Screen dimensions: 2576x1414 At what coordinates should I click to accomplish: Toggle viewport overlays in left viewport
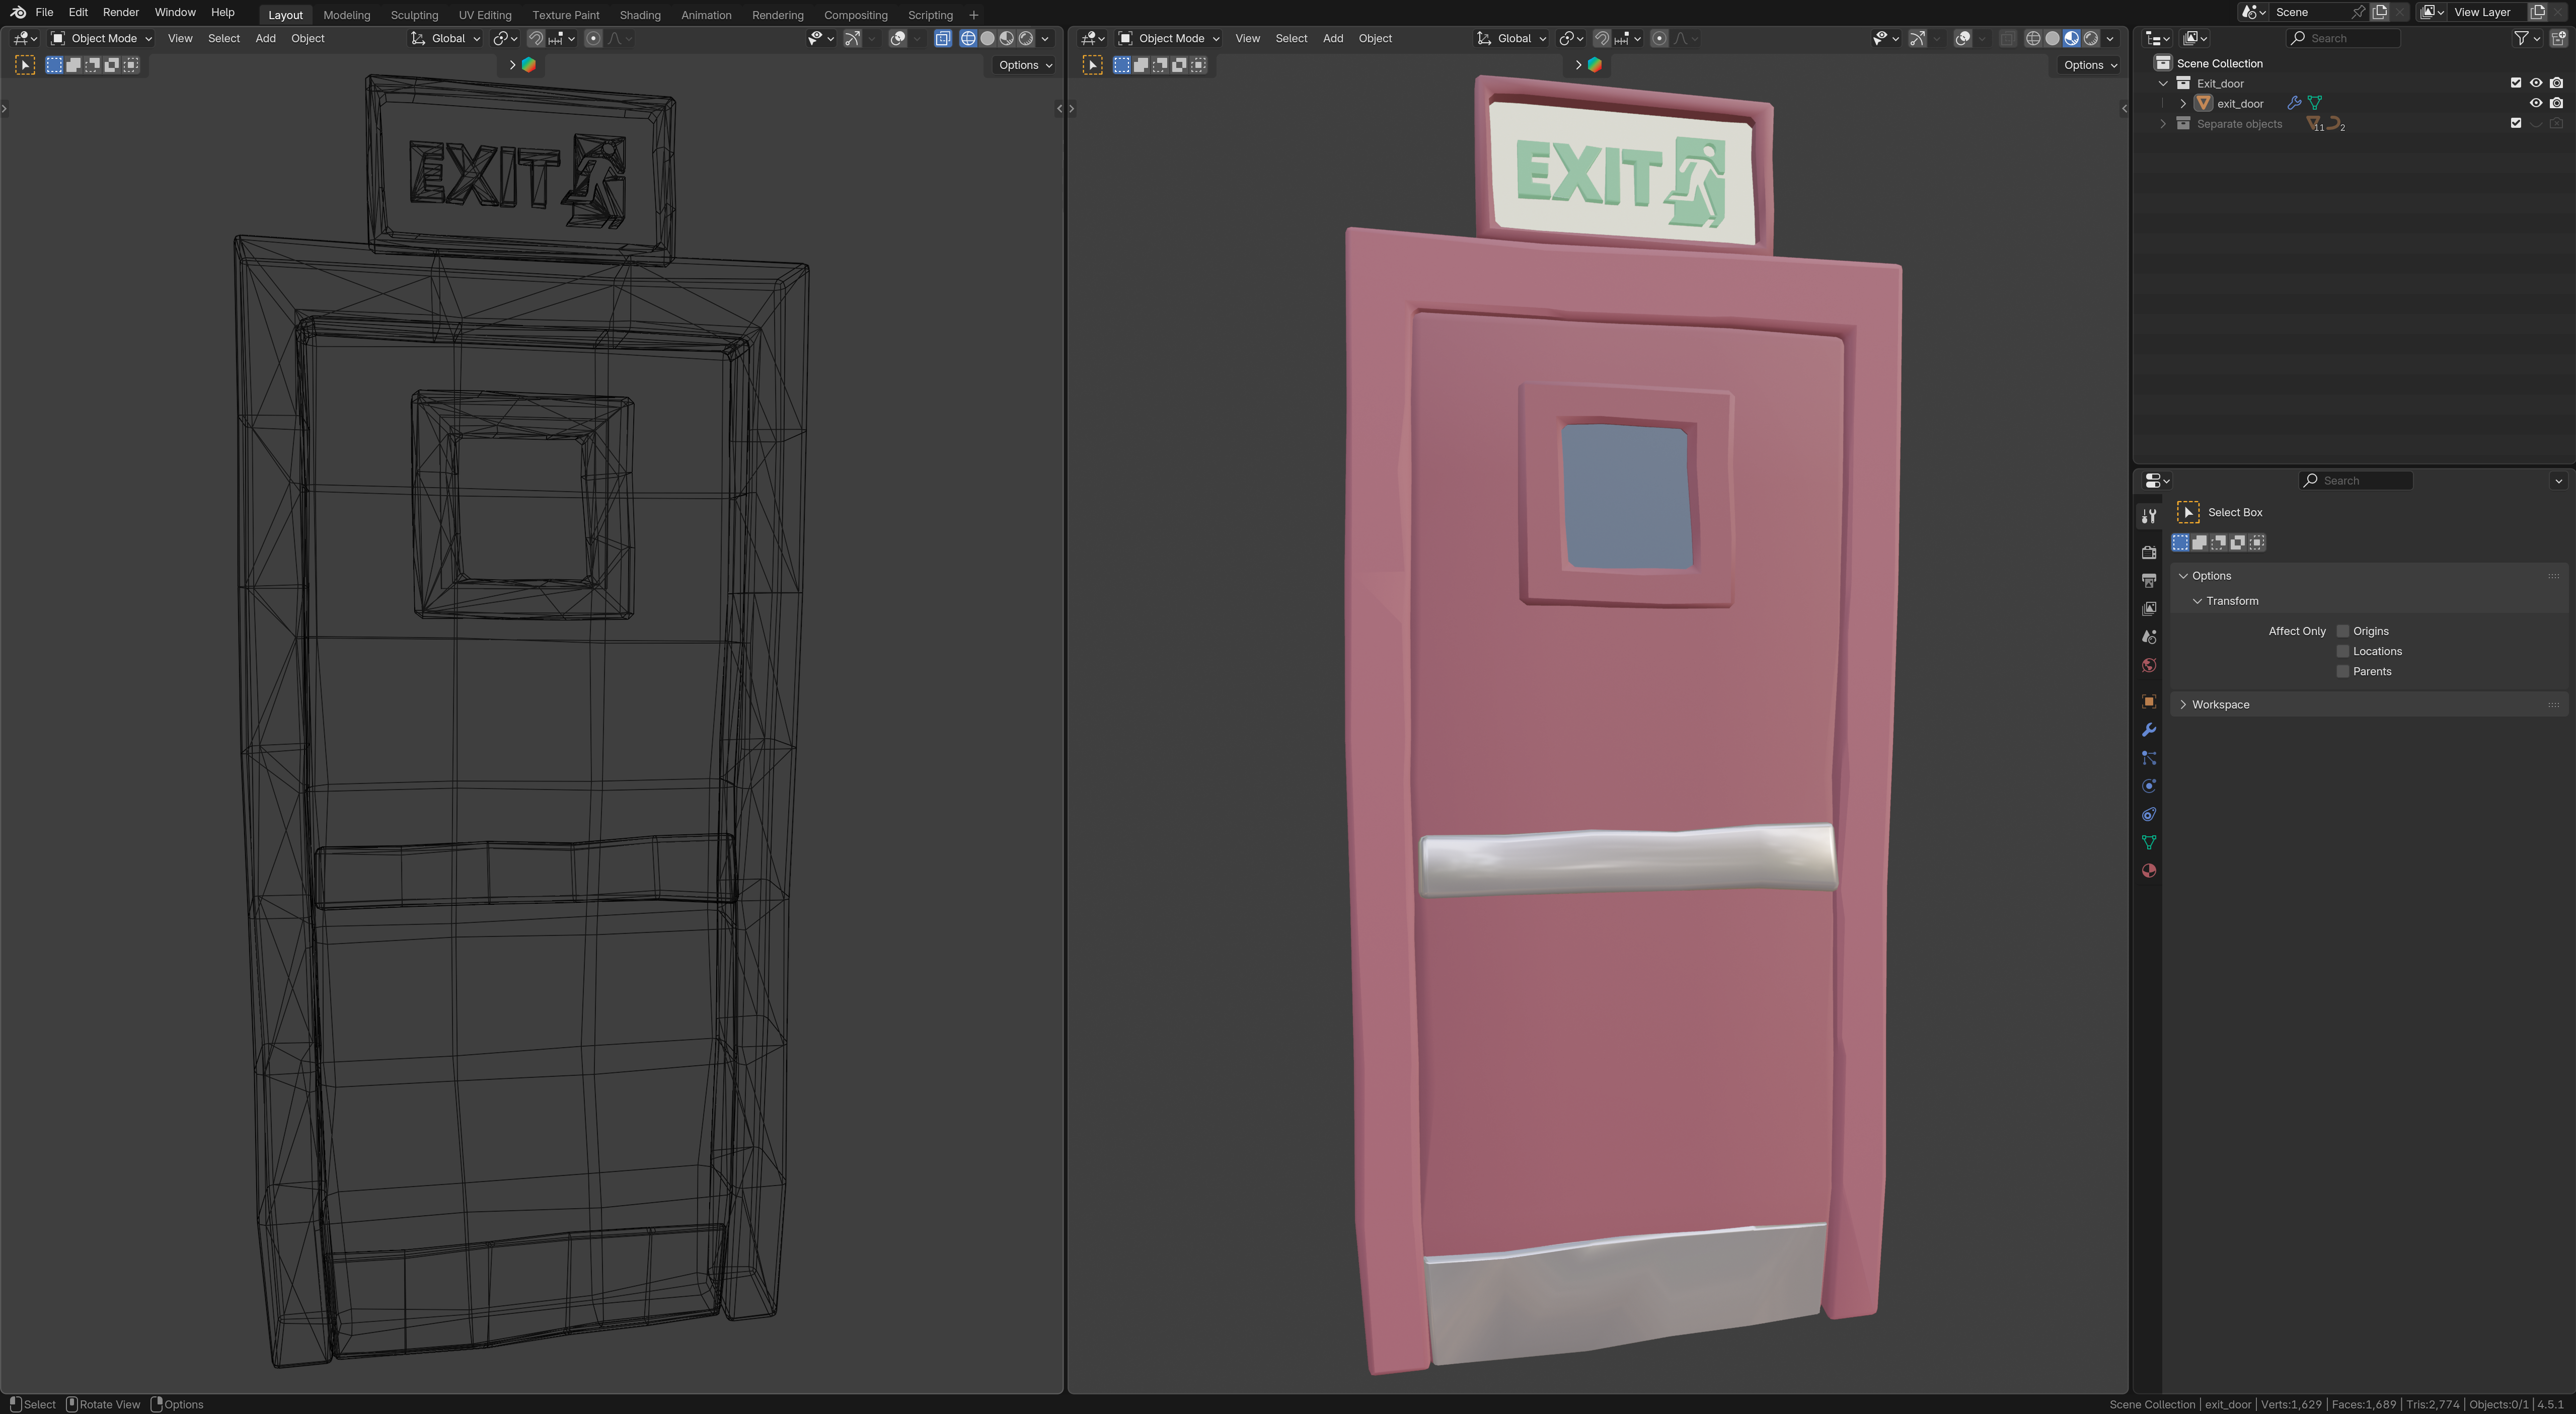898,38
